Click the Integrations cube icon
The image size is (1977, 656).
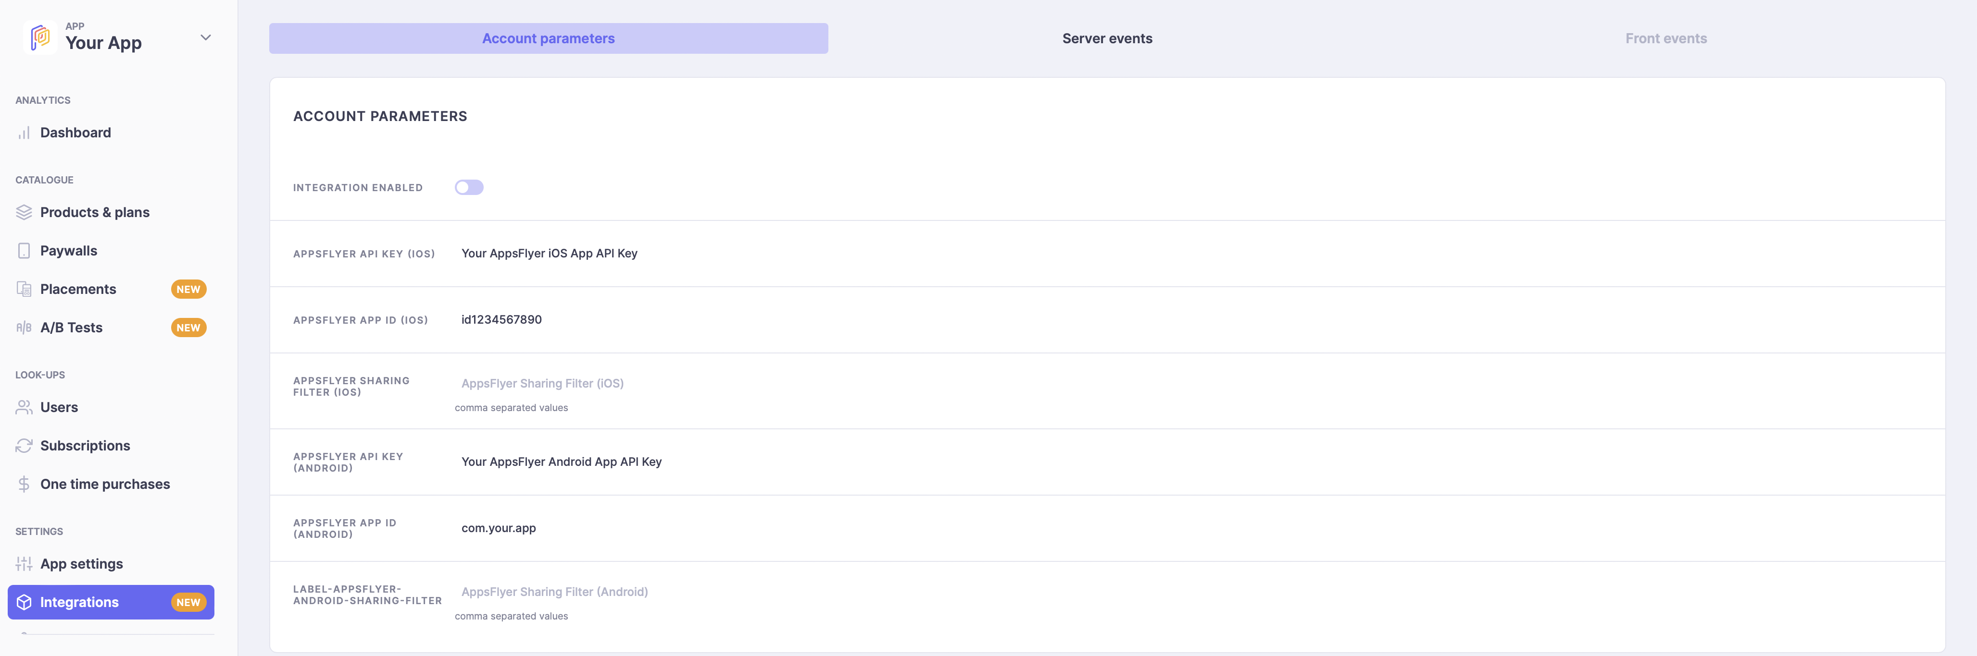click(24, 602)
